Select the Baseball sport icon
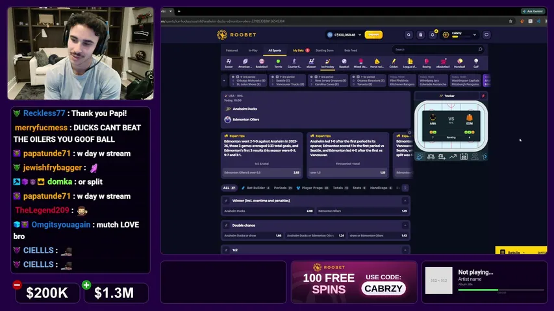Viewport: 554px width, 311px height. 344,63
